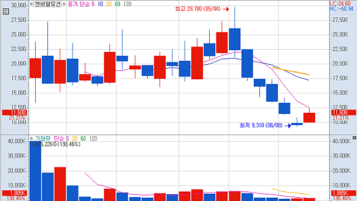Viewport: 357px width, 201px height.
Task: Toggle the small box before 거래량 label
Action: 31,138
